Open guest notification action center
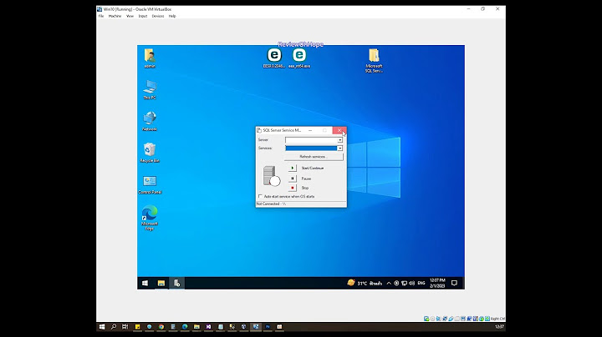Image resolution: width=602 pixels, height=337 pixels. point(454,283)
